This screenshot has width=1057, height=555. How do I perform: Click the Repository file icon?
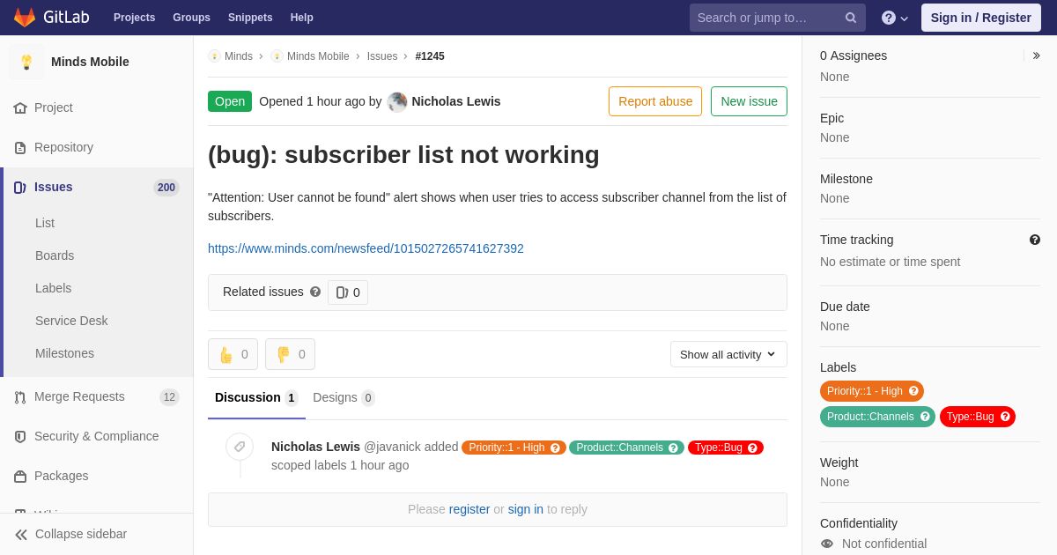20,147
